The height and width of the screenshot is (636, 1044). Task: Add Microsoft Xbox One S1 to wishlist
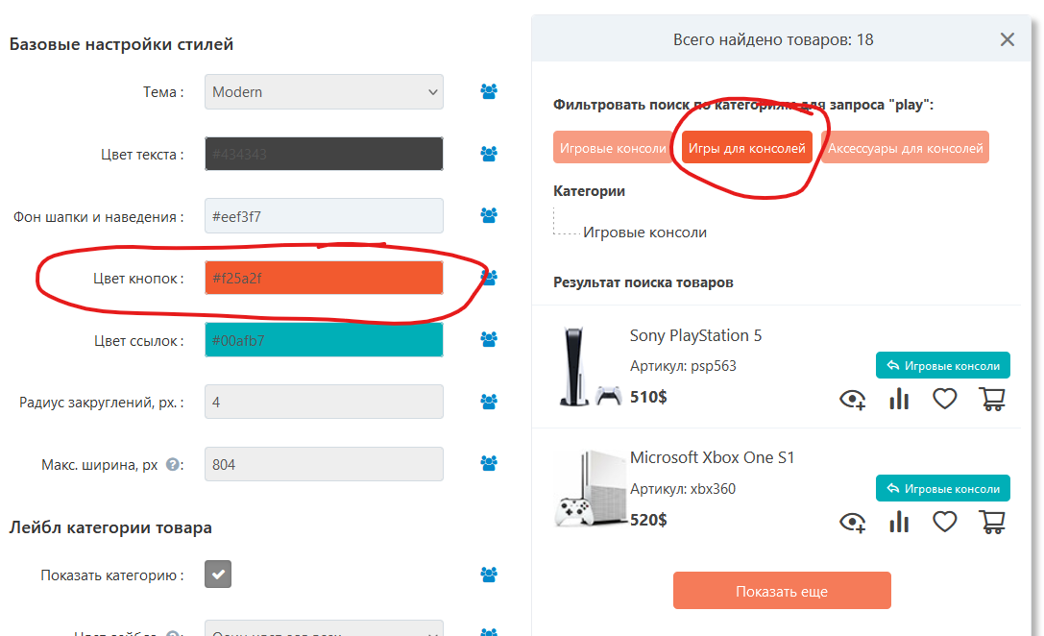tap(945, 522)
